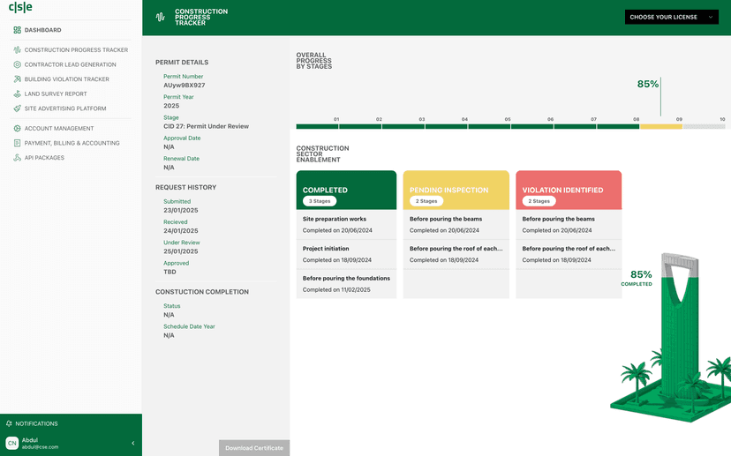The height and width of the screenshot is (456, 731).
Task: Click the Abdul user avatar
Action: pos(12,443)
